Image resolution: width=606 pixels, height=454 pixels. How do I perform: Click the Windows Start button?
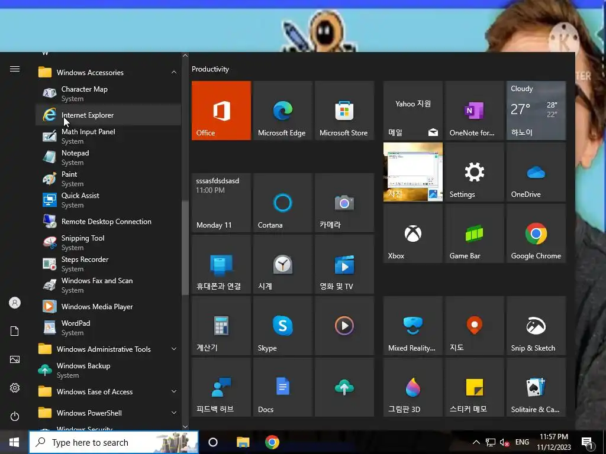point(14,442)
